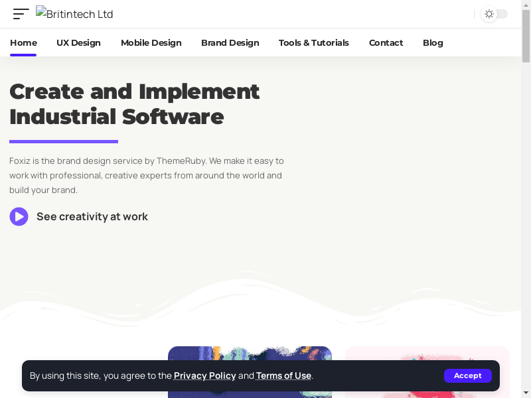Image resolution: width=531 pixels, height=398 pixels.
Task: Accept the cookie notice
Action: click(x=467, y=375)
